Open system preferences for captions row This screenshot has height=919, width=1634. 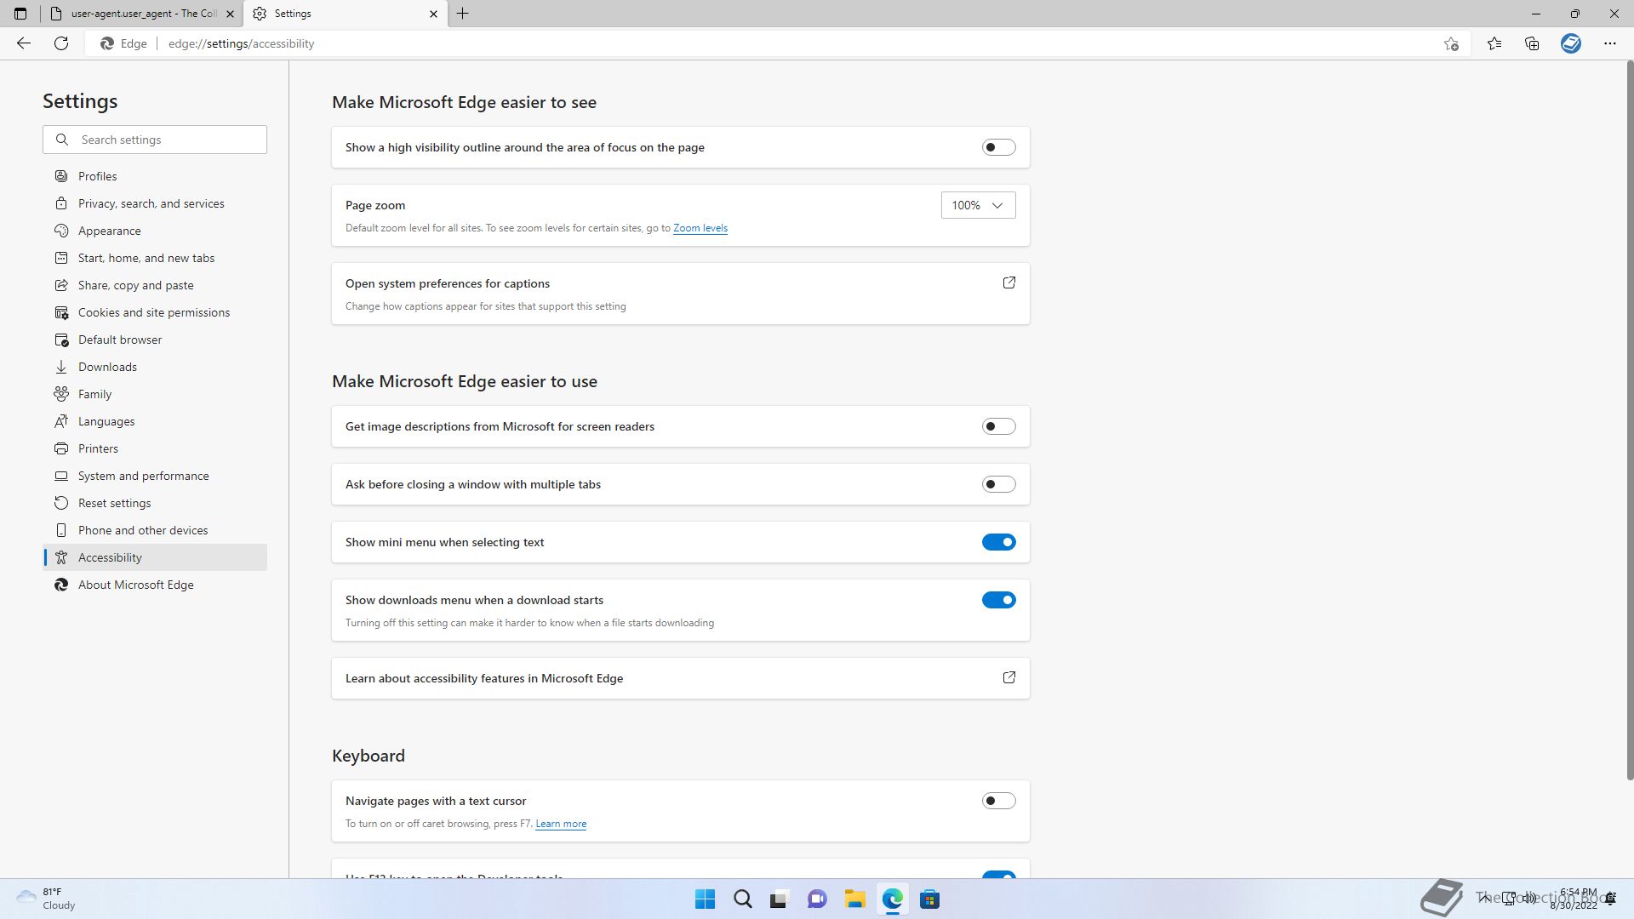681,294
